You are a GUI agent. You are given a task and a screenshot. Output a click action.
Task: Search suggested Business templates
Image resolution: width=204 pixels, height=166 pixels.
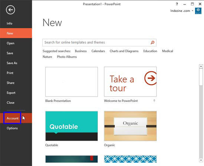[81, 51]
